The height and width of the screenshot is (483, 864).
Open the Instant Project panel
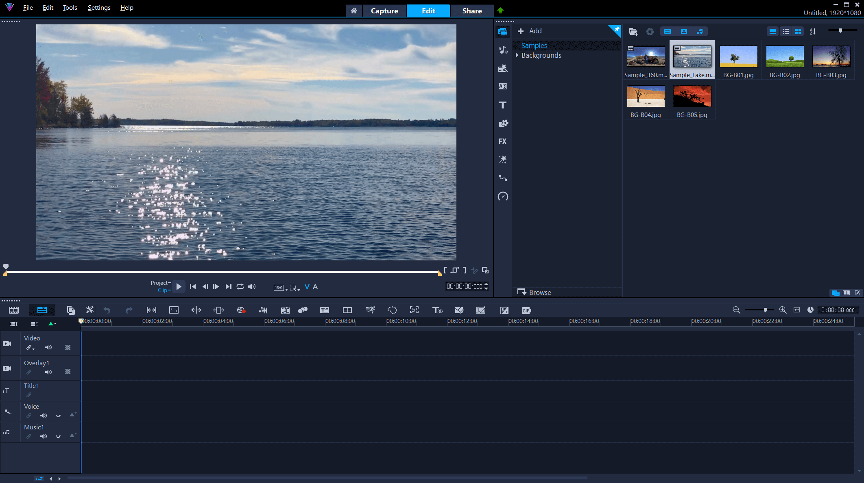503,68
